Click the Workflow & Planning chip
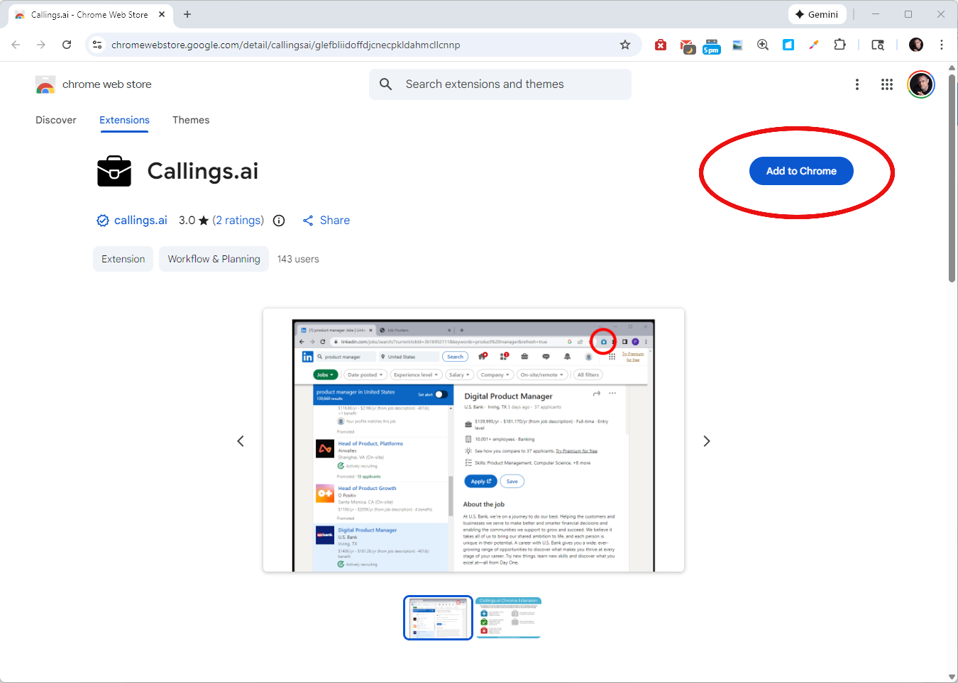Image resolution: width=958 pixels, height=683 pixels. pyautogui.click(x=214, y=259)
